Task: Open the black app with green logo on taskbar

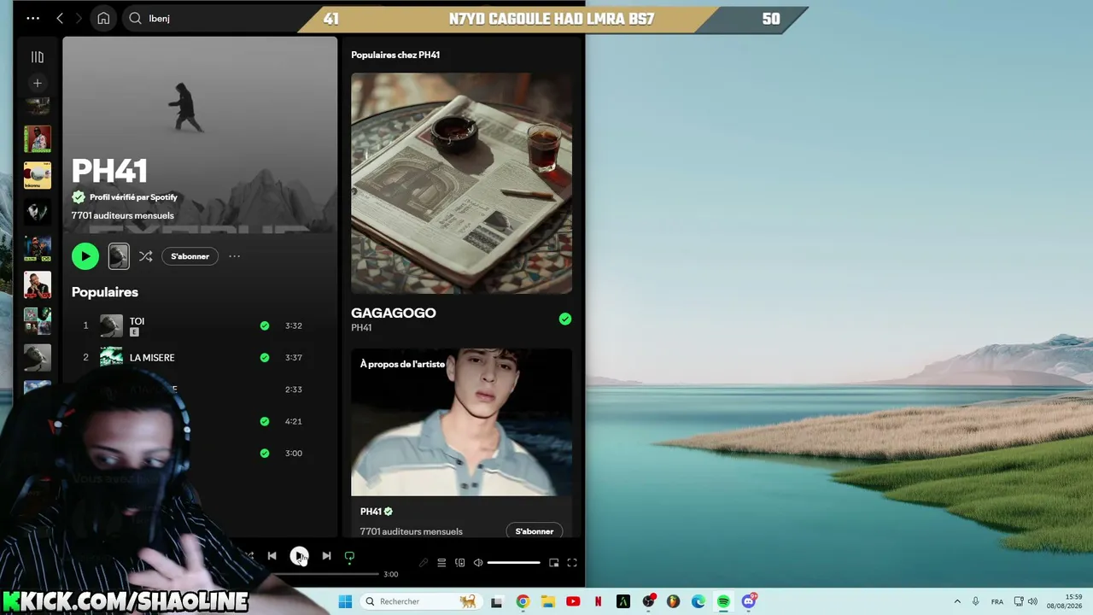Action: point(623,601)
